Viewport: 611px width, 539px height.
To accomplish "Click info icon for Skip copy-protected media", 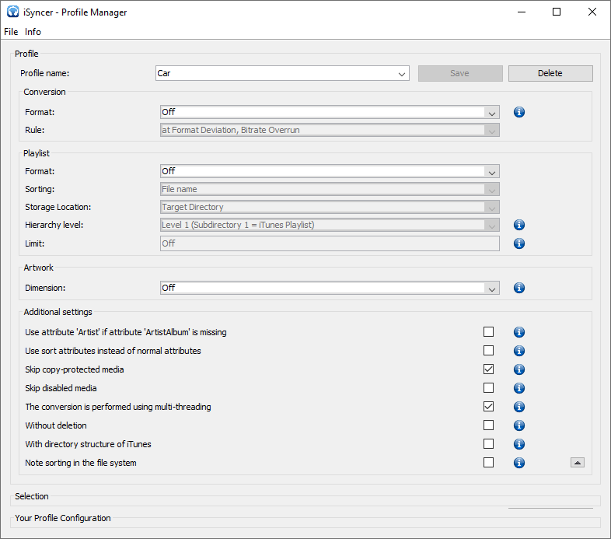I will (519, 369).
